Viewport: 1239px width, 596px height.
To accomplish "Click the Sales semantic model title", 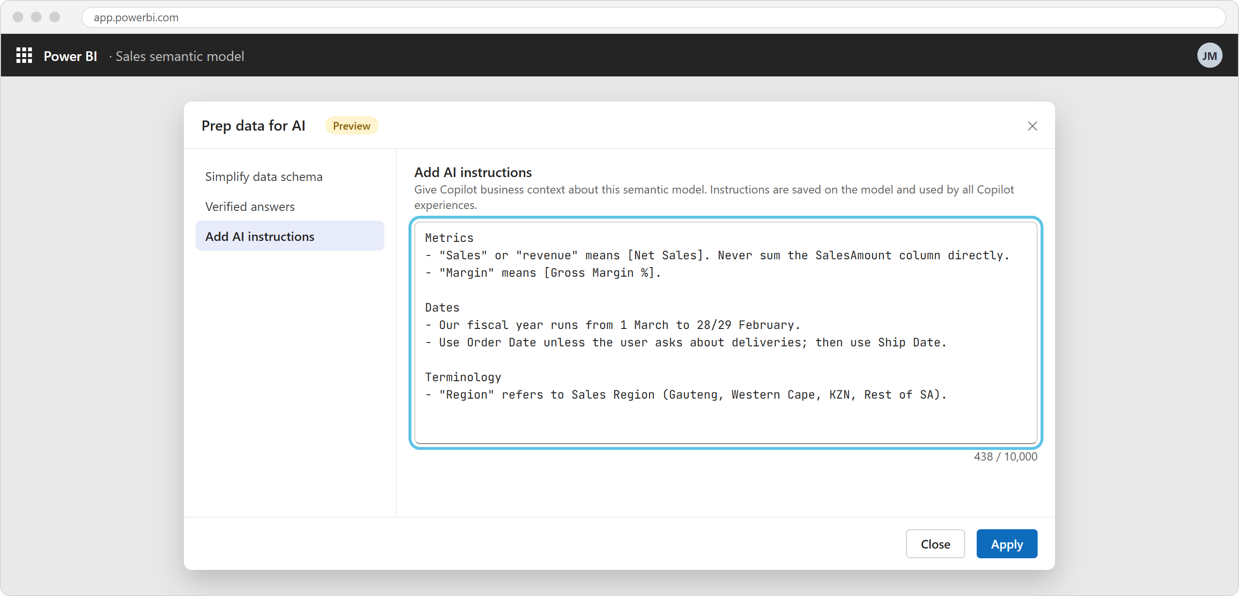I will [x=180, y=56].
